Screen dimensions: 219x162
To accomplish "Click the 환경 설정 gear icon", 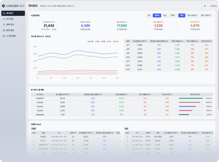I will [x=4, y=30].
